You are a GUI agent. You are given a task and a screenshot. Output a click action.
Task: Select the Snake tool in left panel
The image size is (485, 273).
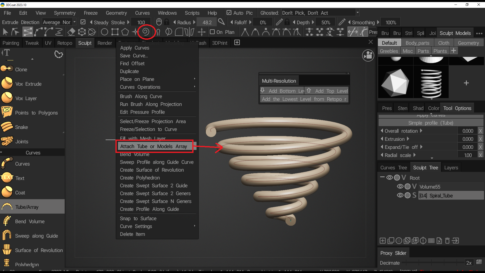(21, 127)
